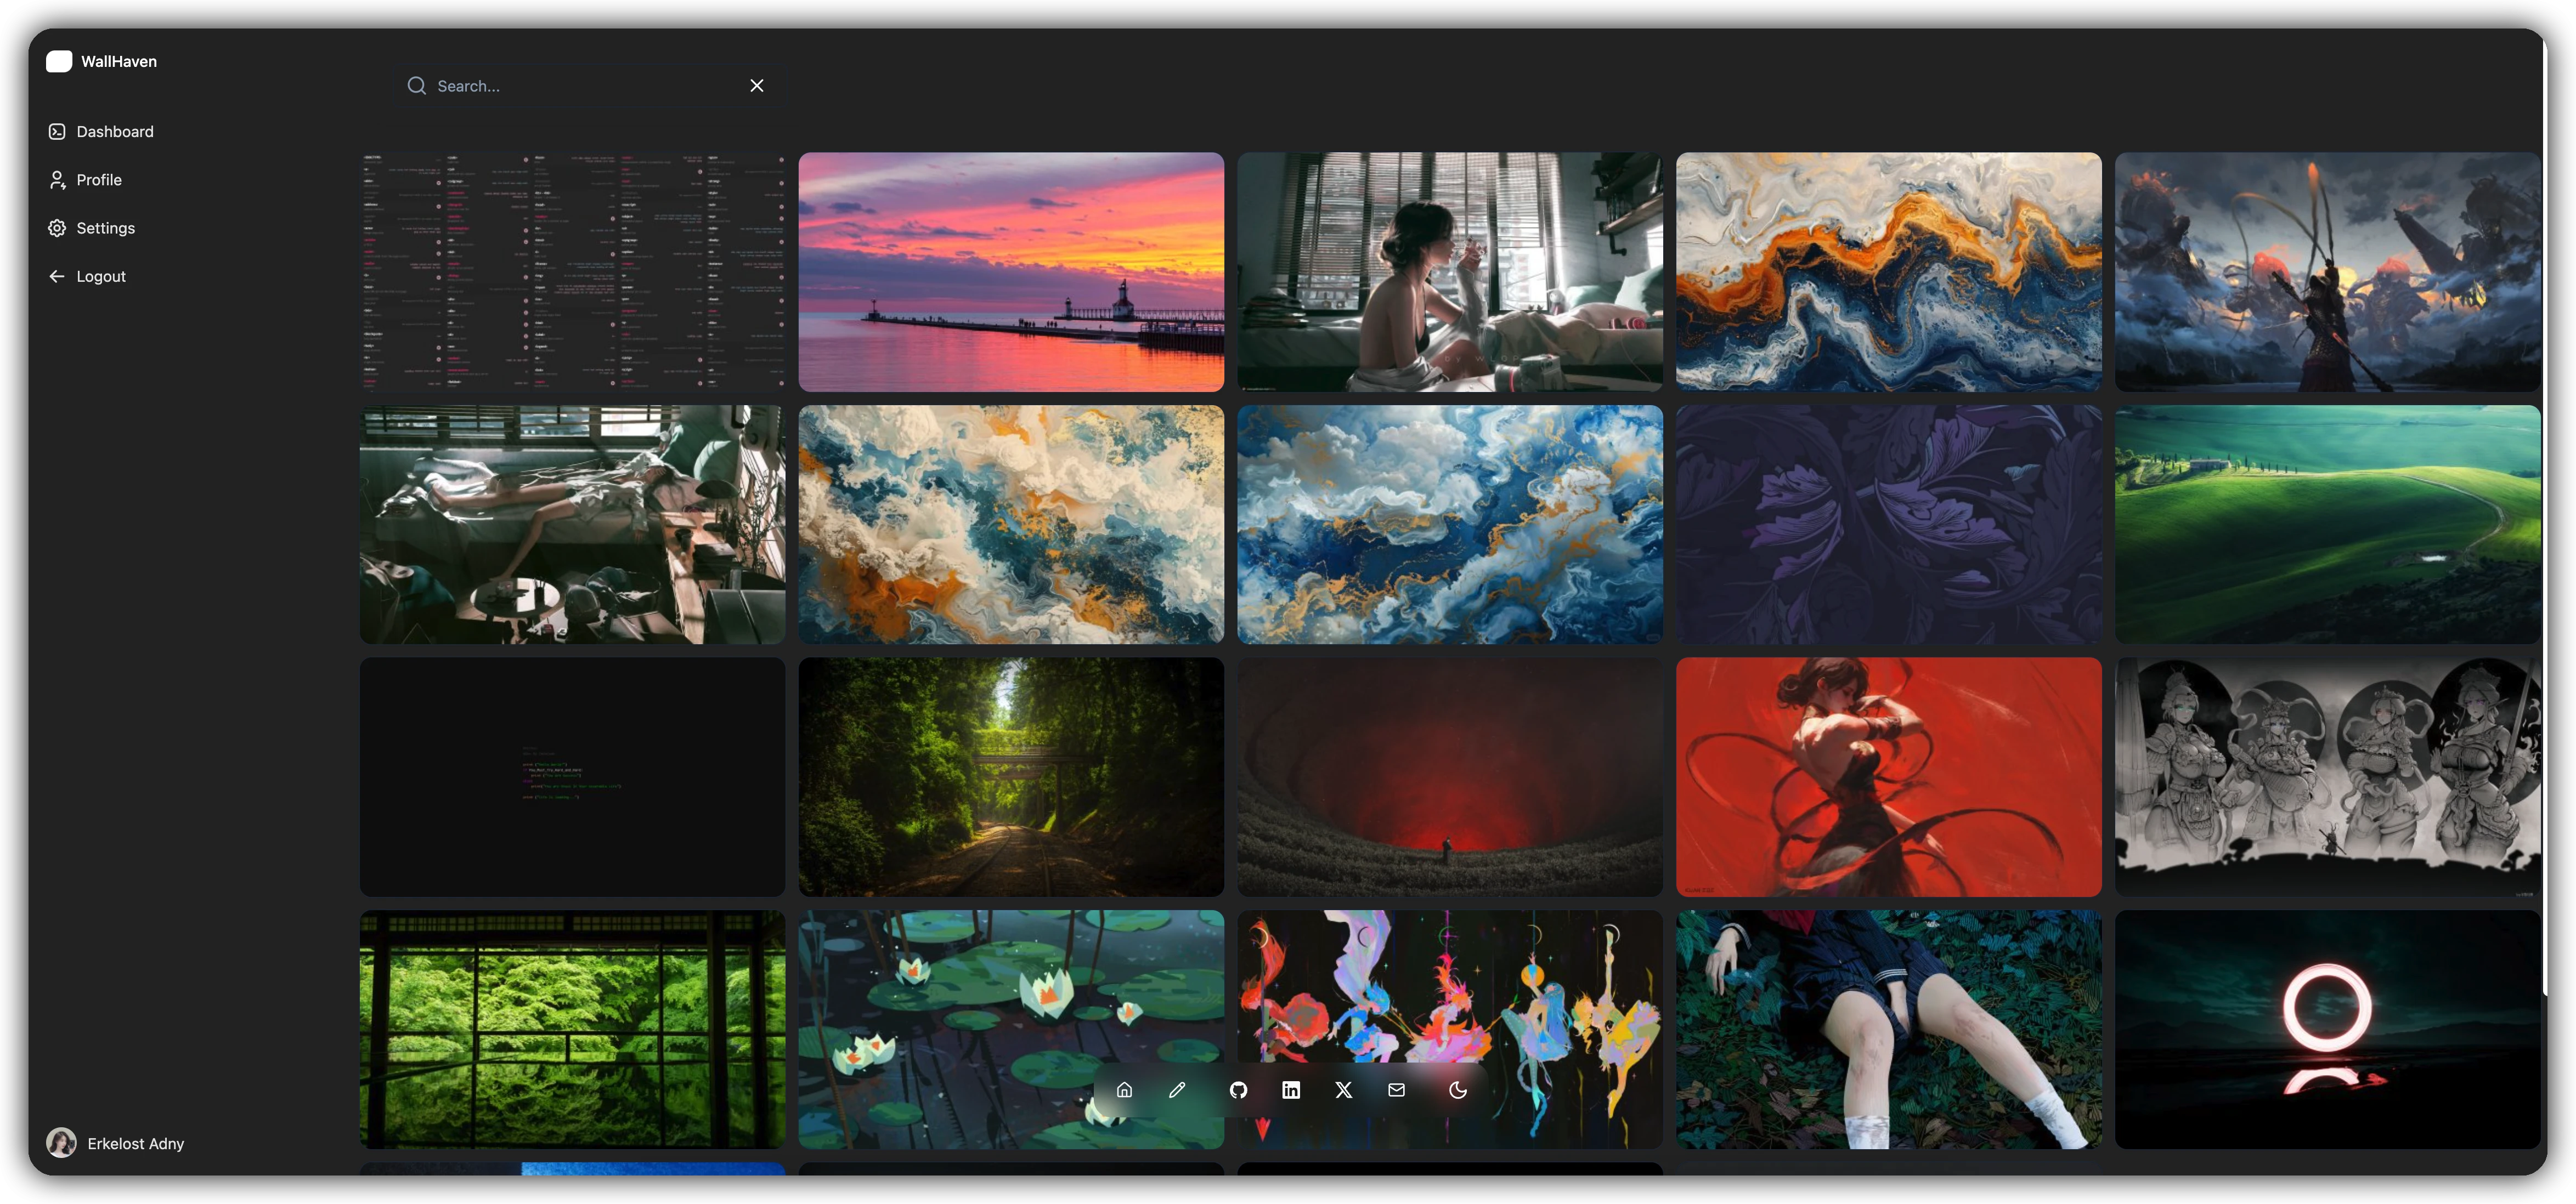
Task: Clear the search field with X icon
Action: (x=757, y=86)
